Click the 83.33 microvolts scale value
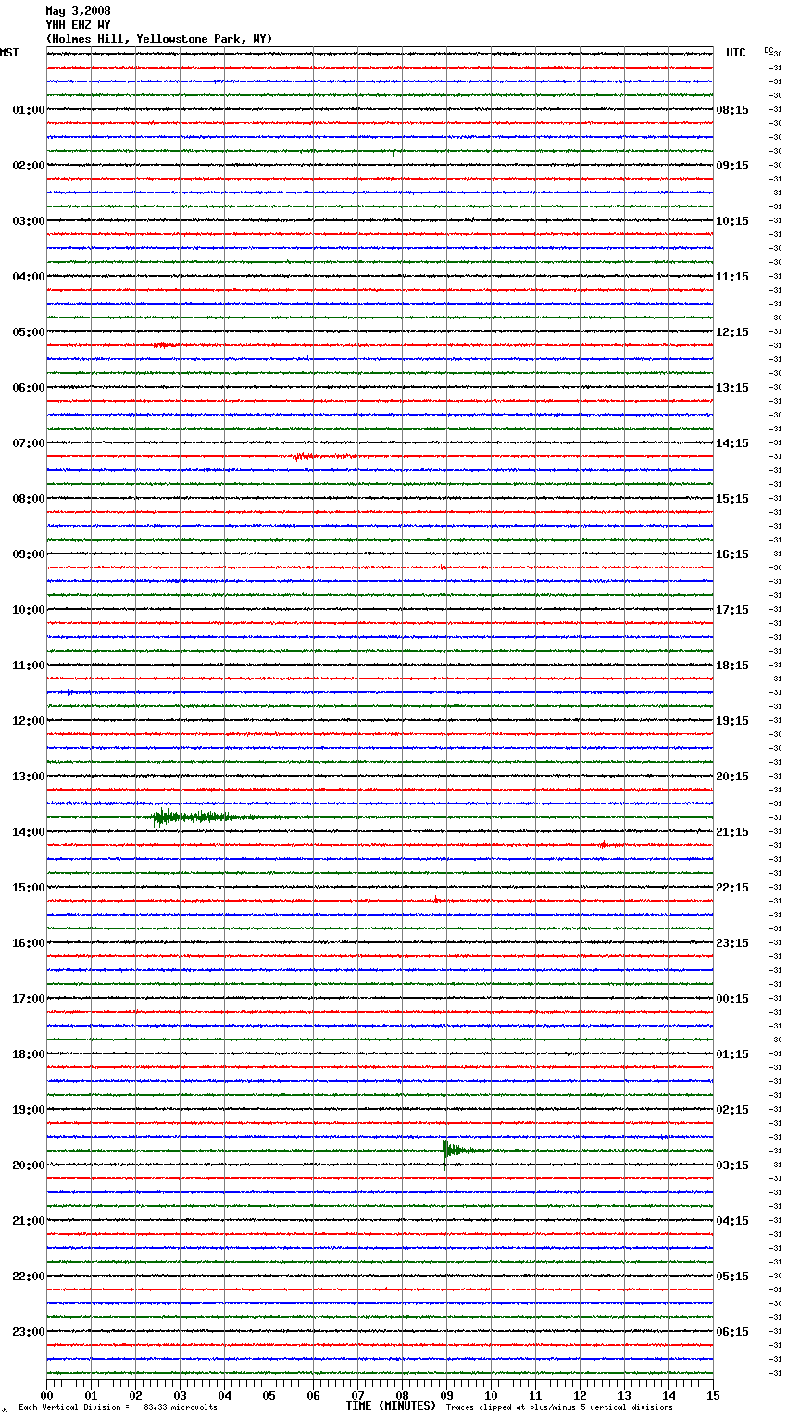The width and height of the screenshot is (787, 1420). tap(181, 1407)
